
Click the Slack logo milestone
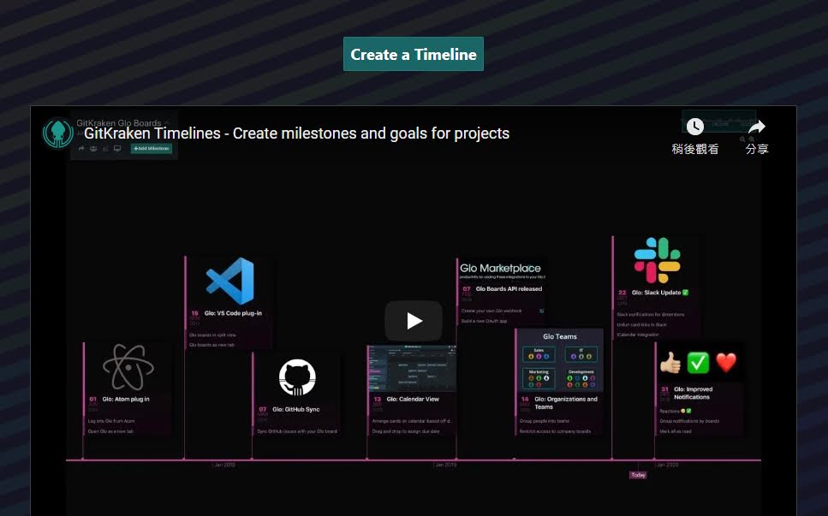coord(657,261)
